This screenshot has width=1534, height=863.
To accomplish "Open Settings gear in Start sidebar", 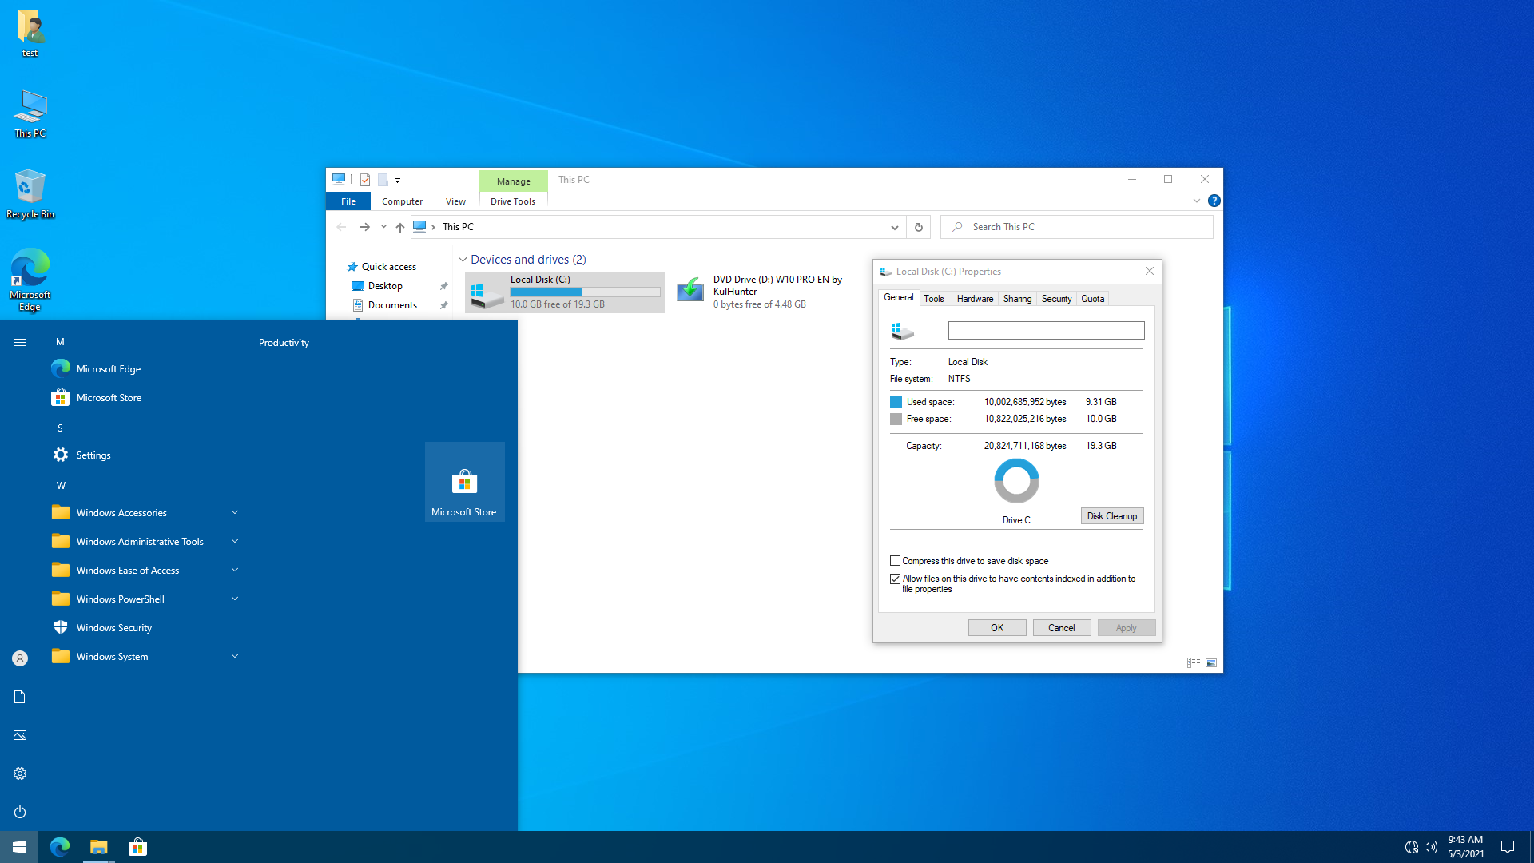I will click(x=20, y=774).
